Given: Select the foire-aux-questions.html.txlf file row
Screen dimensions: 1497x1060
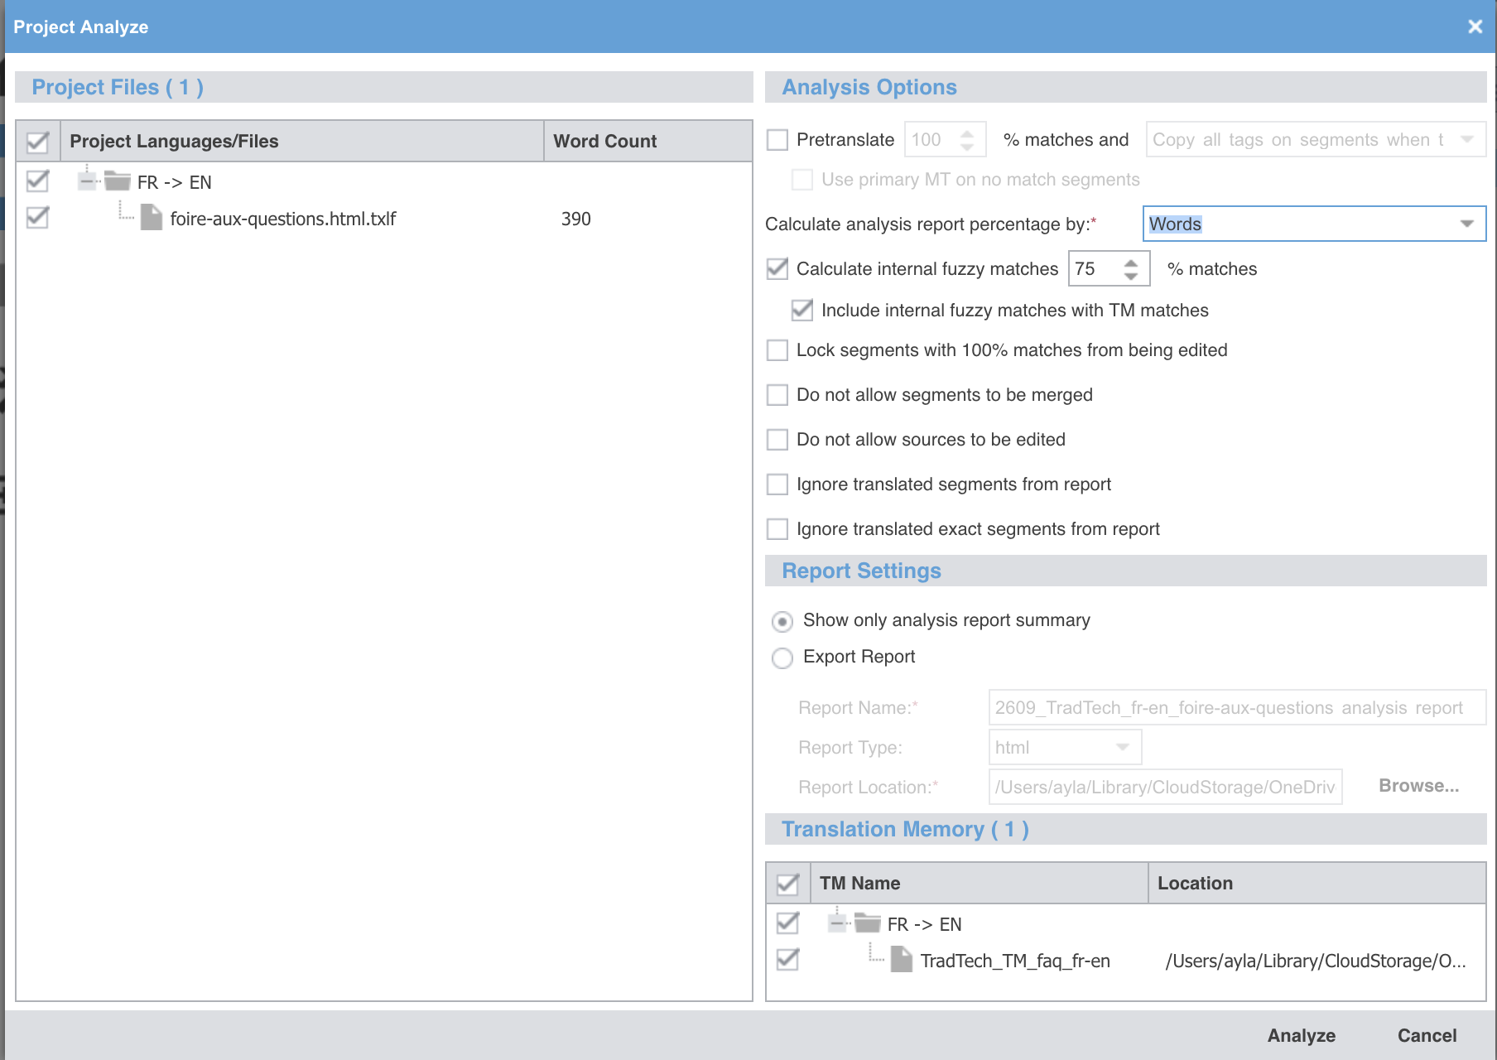Looking at the screenshot, I should coord(384,219).
